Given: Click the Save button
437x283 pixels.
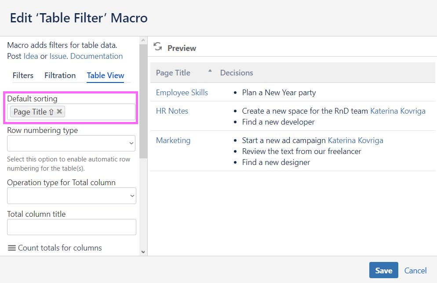Looking at the screenshot, I should tap(383, 270).
